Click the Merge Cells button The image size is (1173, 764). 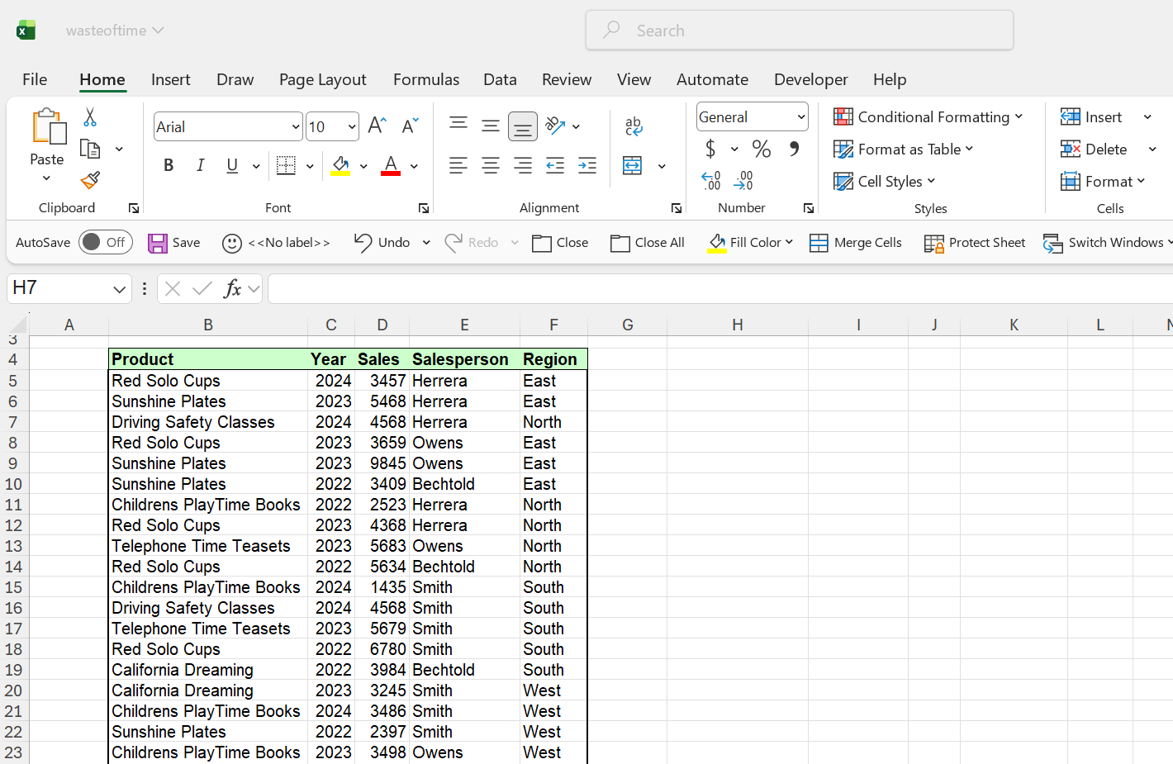856,243
